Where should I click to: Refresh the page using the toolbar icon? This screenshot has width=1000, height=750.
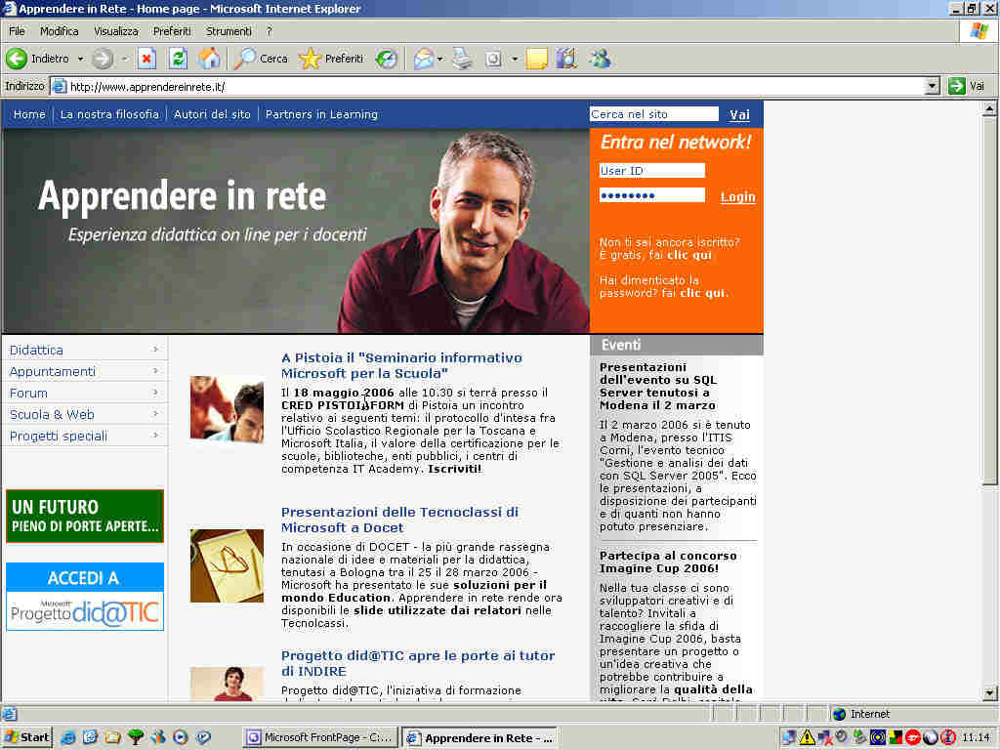[178, 59]
